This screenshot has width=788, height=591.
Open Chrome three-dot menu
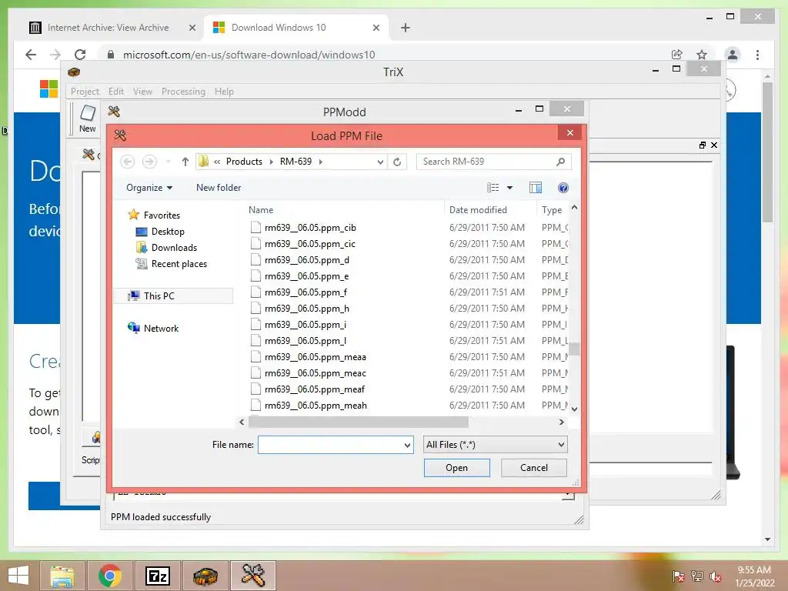757,55
